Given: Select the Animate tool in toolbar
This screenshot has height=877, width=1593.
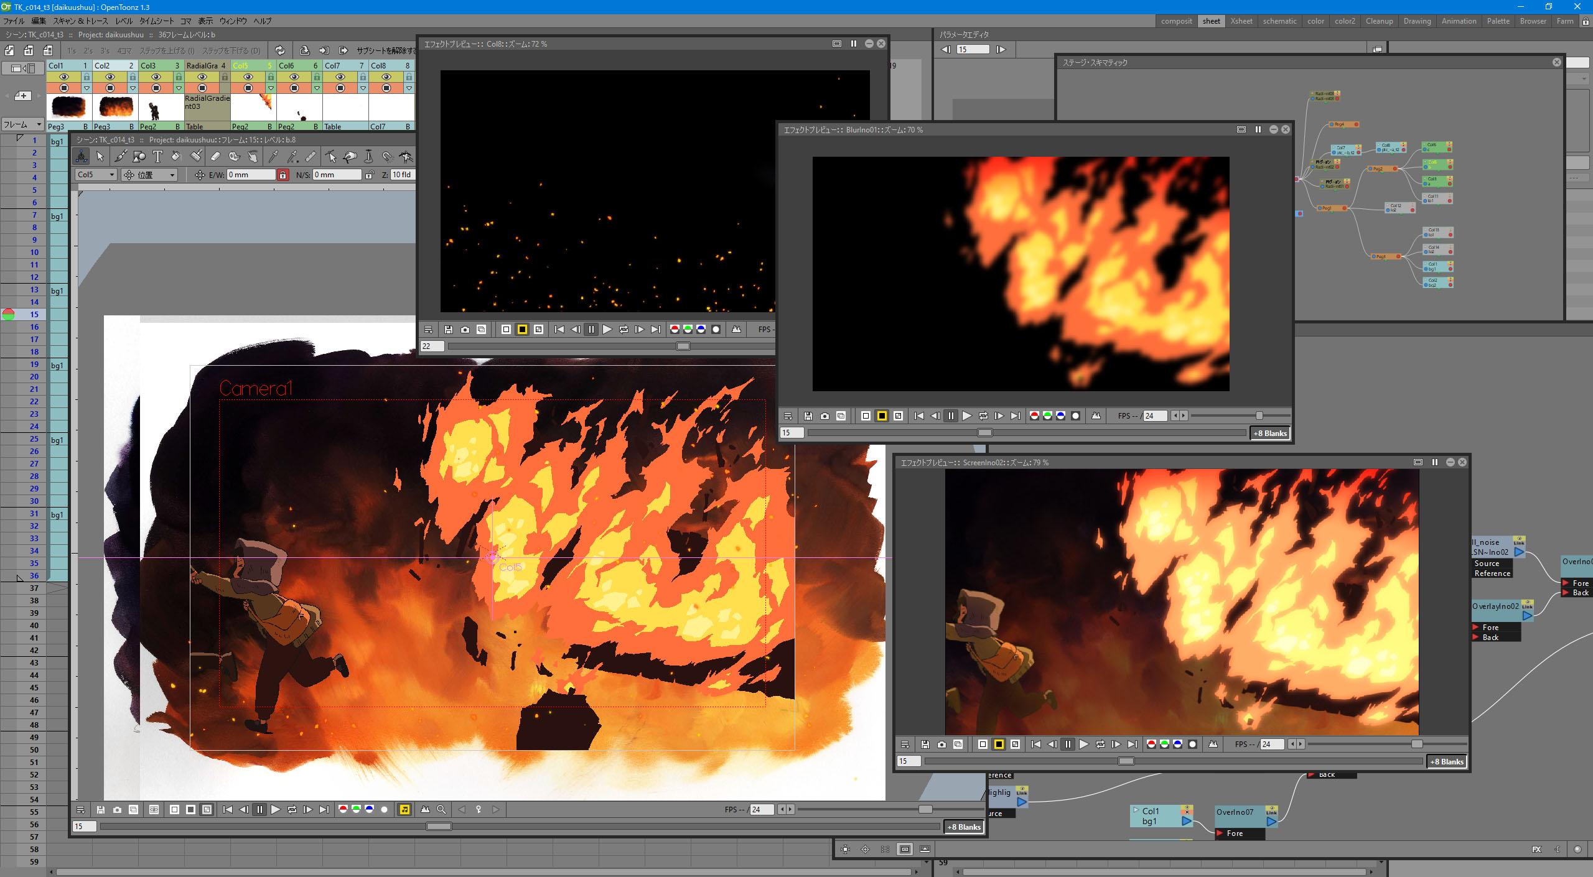Looking at the screenshot, I should [82, 156].
